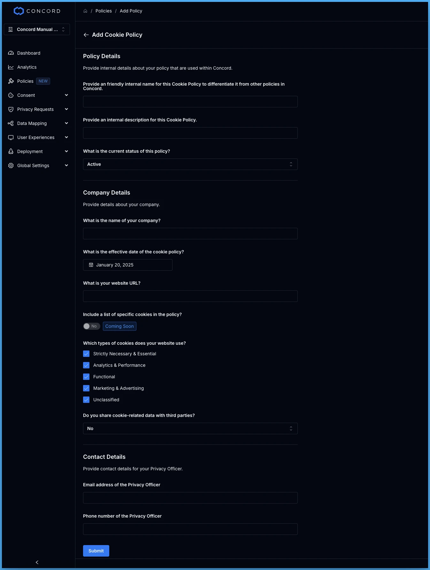Open the Concord Manual organization switcher
This screenshot has width=430, height=570.
(x=37, y=29)
